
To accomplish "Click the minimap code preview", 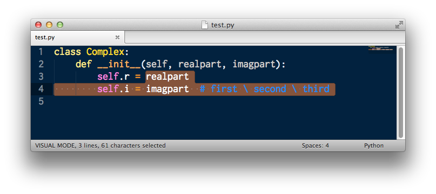I will click(381, 48).
